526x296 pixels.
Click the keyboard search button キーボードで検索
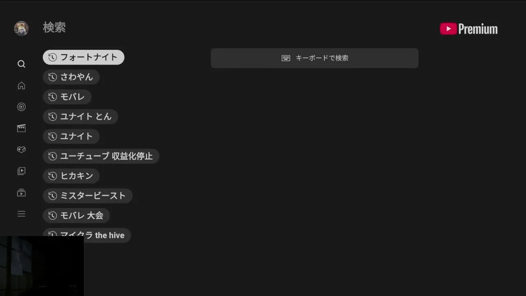point(314,58)
